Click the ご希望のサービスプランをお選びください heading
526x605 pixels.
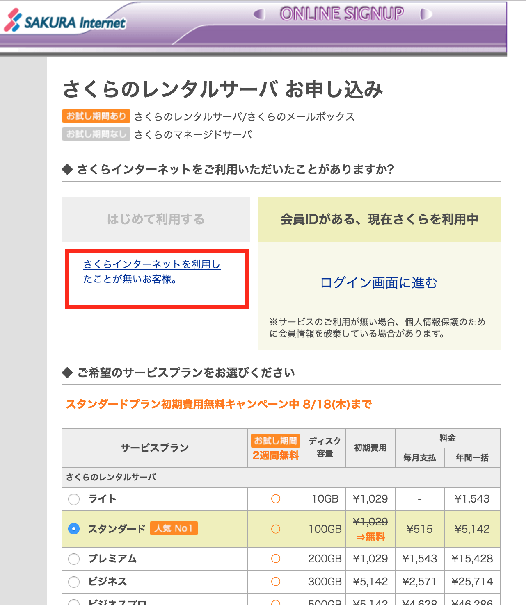pos(186,373)
